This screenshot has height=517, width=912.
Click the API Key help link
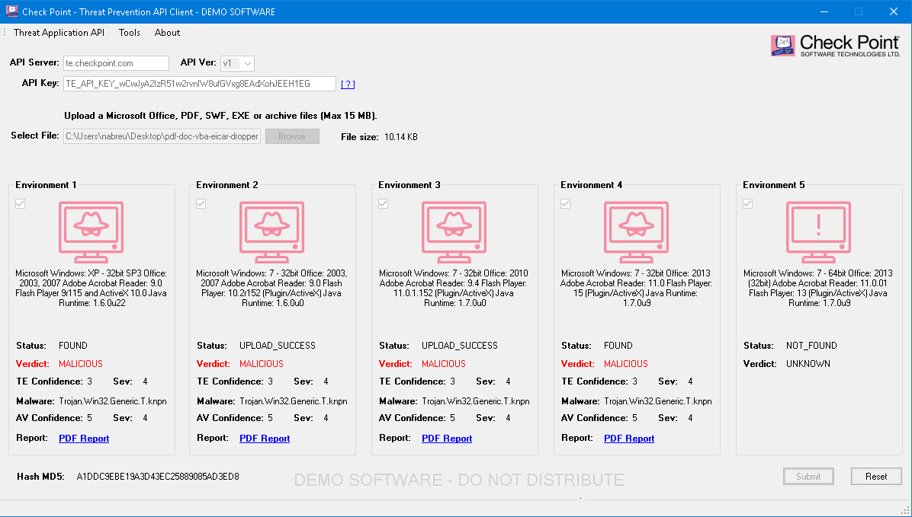[x=348, y=83]
